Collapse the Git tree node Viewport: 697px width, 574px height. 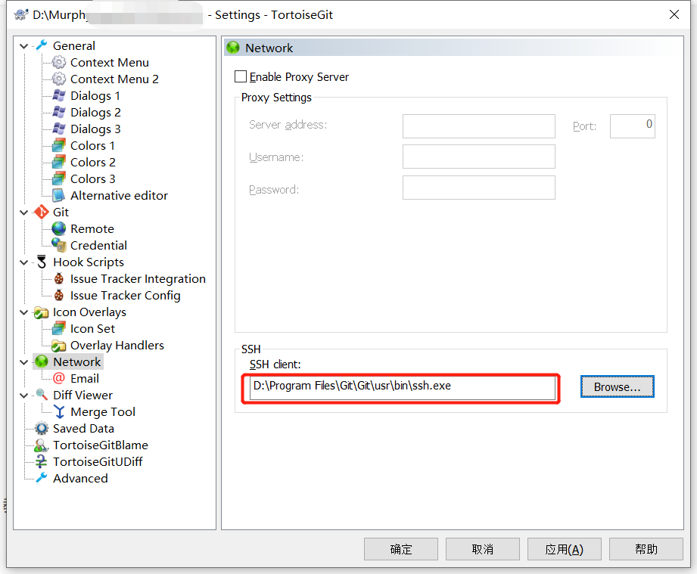point(24,213)
